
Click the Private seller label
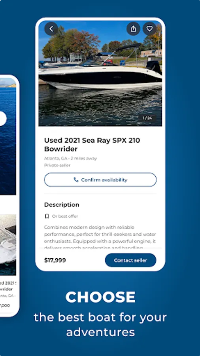(57, 165)
